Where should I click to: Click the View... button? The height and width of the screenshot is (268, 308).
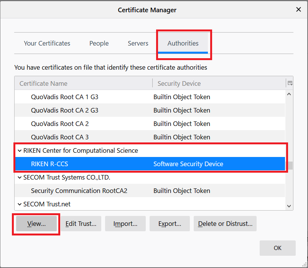(36, 224)
